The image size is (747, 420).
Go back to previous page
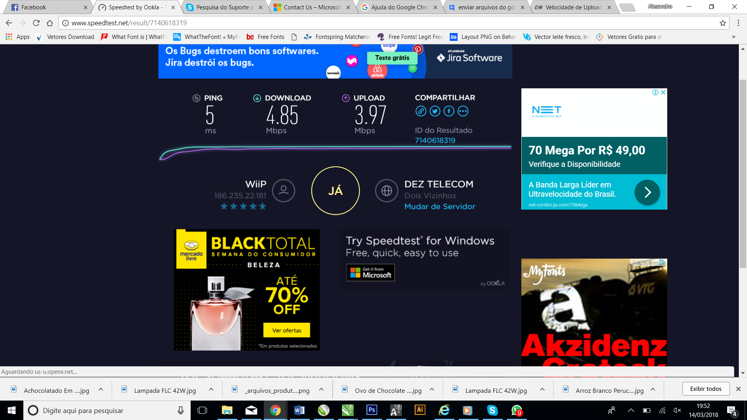pos(9,23)
